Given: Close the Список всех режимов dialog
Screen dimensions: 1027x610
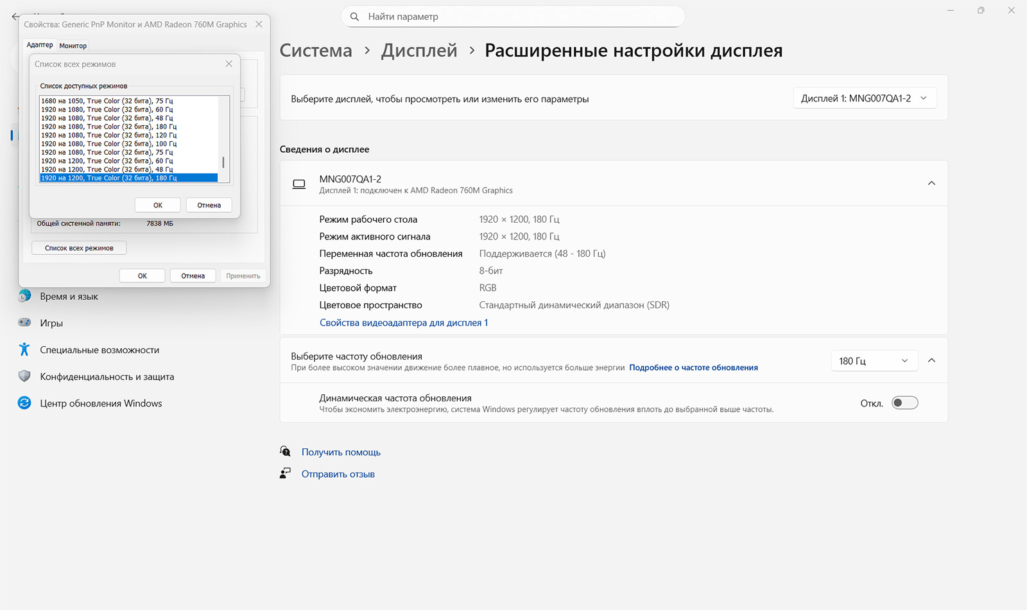Looking at the screenshot, I should click(x=229, y=64).
